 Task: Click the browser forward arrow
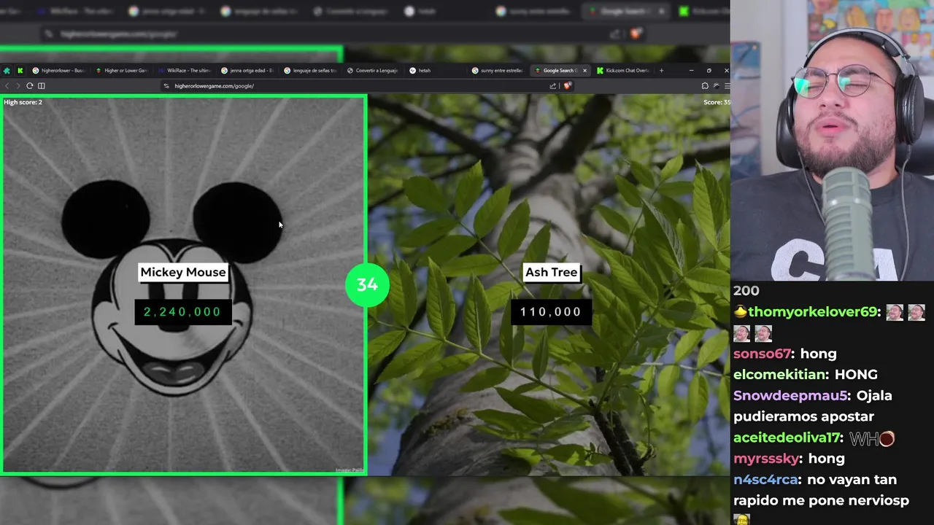coord(18,86)
